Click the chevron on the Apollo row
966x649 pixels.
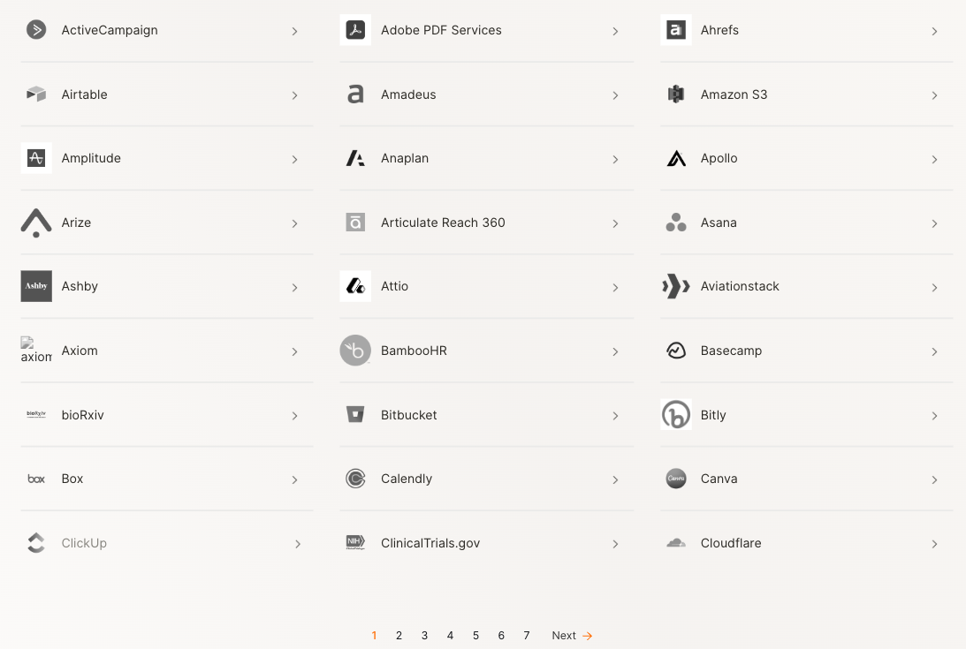pos(934,159)
